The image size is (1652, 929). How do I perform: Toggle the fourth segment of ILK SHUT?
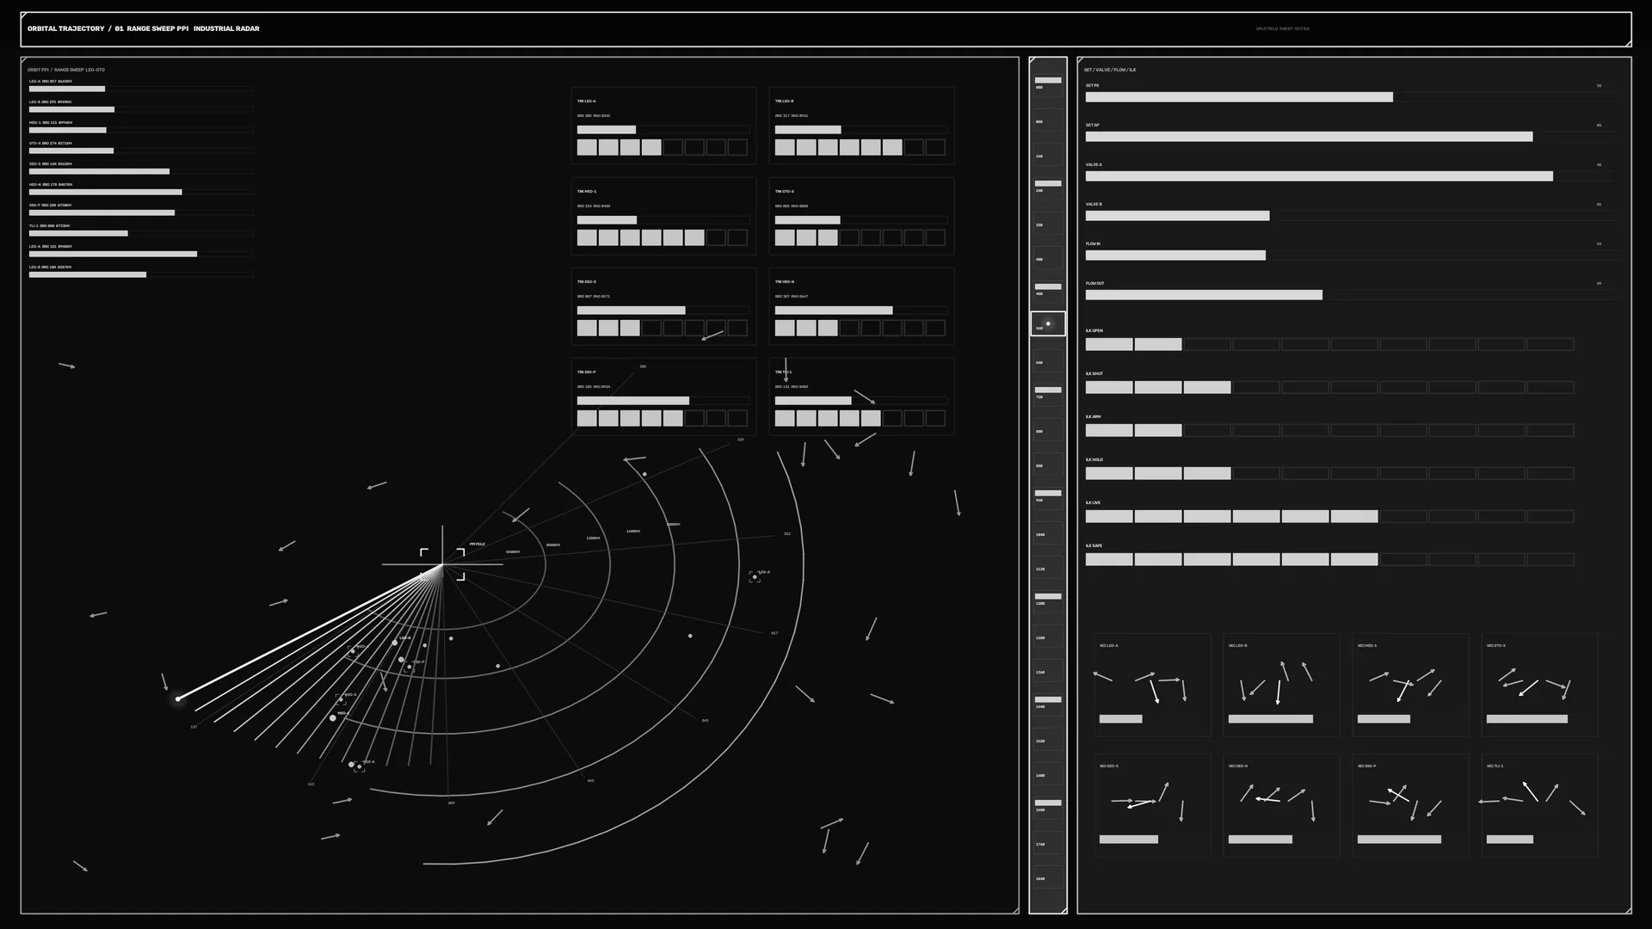(1256, 387)
